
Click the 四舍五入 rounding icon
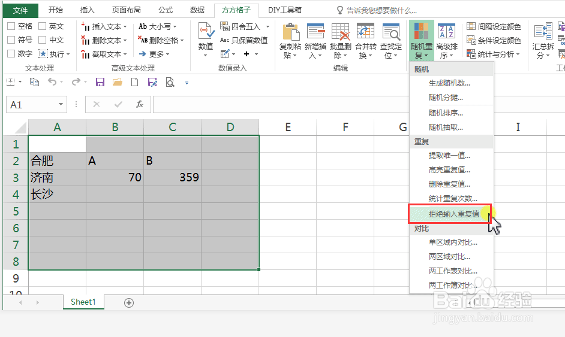225,26
